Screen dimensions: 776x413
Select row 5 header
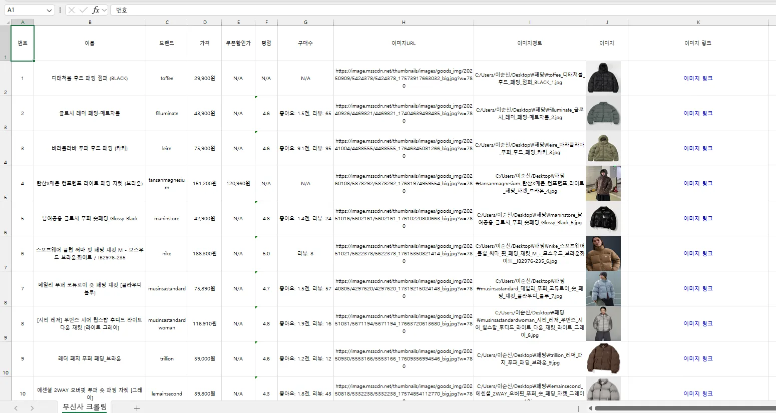click(6, 183)
